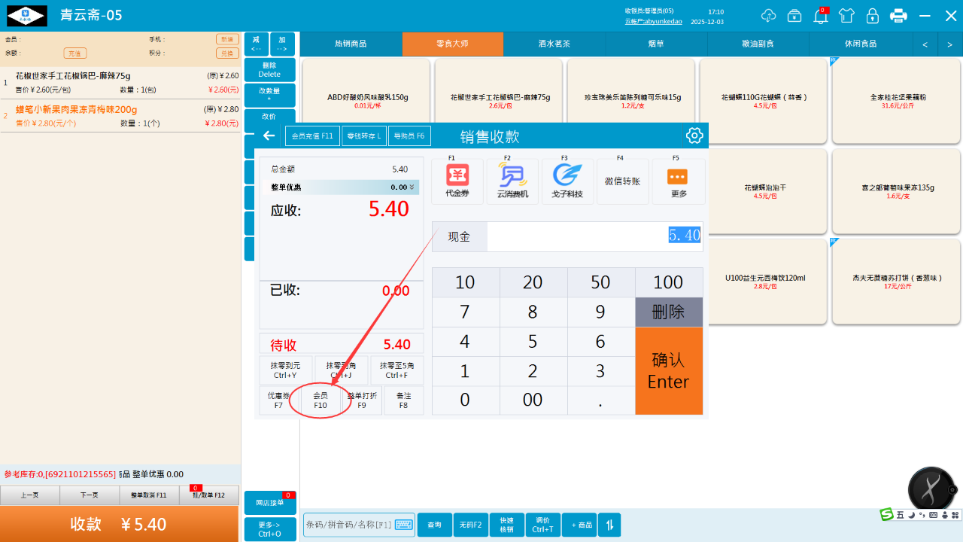Viewport: 963px width, 542px height.
Task: Click the 会员 F10 button
Action: point(320,400)
